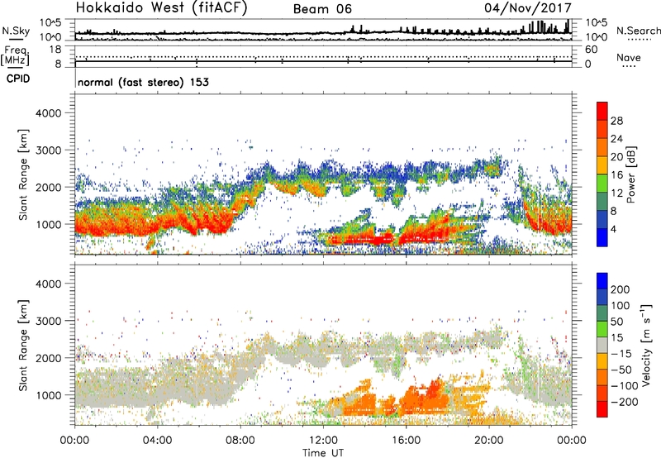Click the dotted line sample under 'N.Search'
661x458 pixels.
[x=640, y=40]
